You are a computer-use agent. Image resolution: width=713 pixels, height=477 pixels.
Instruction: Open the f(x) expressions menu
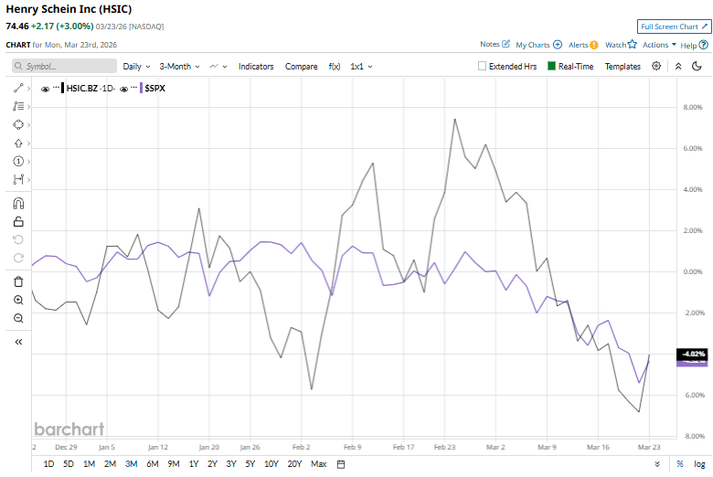[335, 67]
